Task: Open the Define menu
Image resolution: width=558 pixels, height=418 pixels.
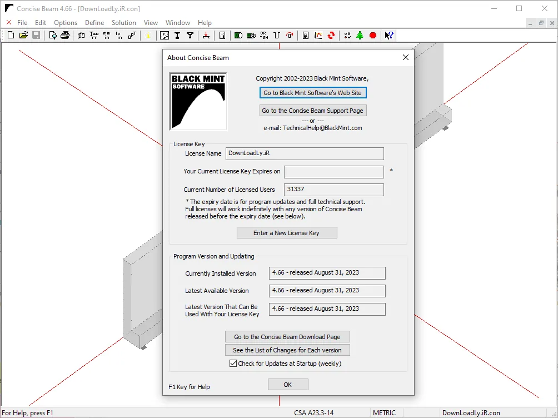Action: coord(94,22)
